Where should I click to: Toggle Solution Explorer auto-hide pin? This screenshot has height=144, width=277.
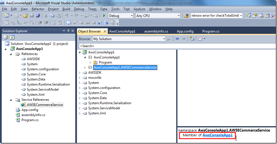[x=68, y=31]
